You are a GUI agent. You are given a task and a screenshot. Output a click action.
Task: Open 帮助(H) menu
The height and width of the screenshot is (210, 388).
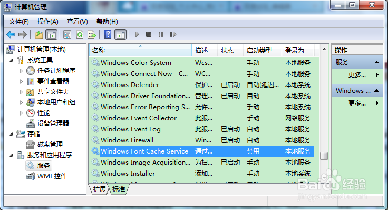point(107,22)
